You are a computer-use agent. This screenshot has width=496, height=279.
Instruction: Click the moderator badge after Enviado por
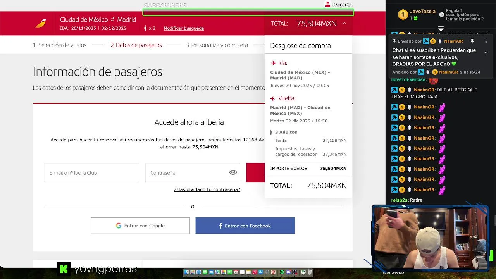tap(426, 41)
